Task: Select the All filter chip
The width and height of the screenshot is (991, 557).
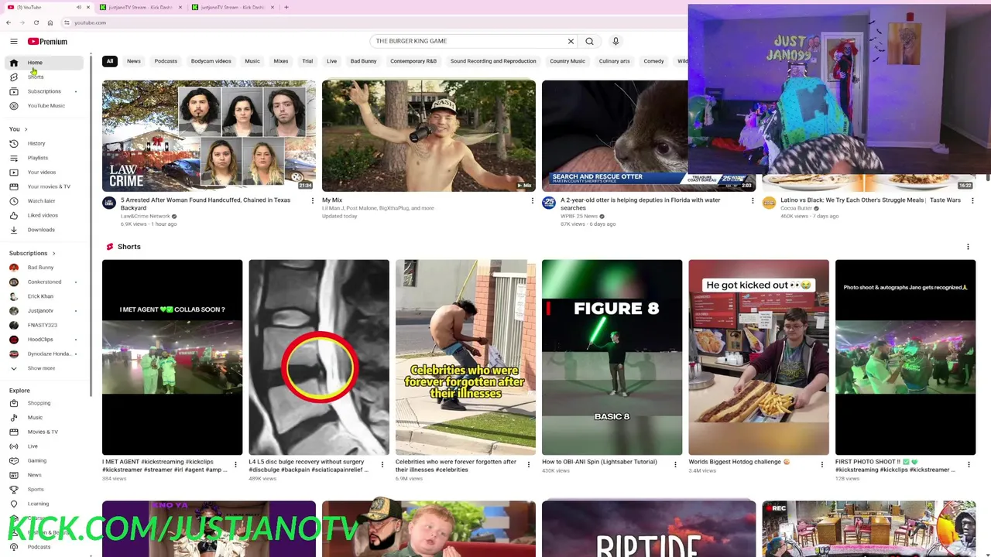Action: pyautogui.click(x=110, y=61)
